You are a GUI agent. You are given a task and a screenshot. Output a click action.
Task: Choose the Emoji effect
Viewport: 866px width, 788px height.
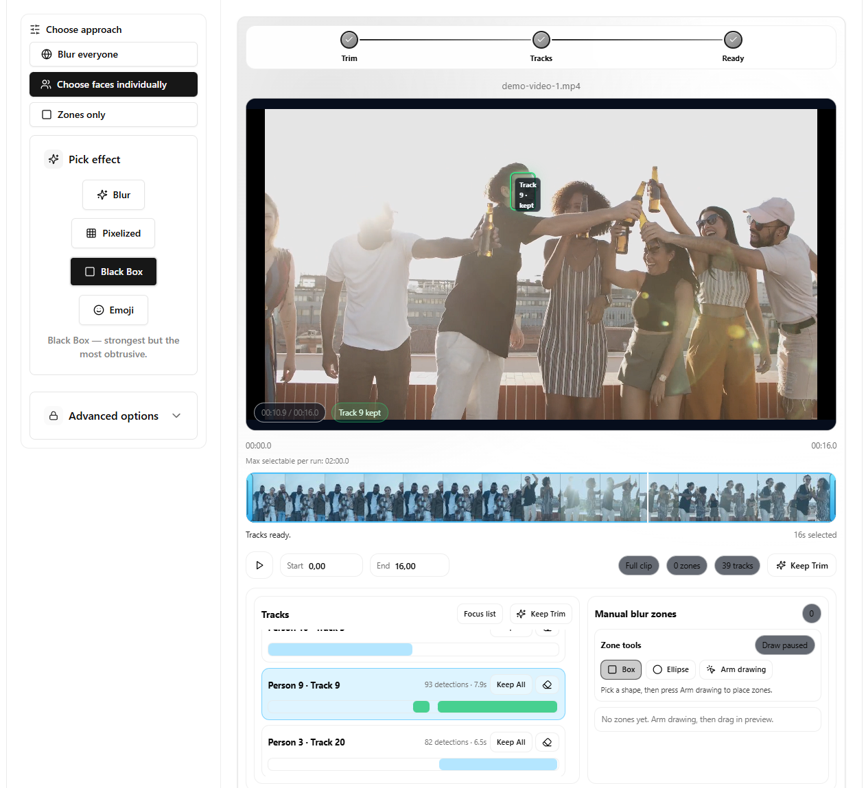coord(113,311)
